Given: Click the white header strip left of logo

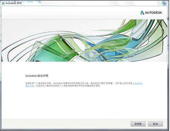Looking at the screenshot, I should pos(70,13).
